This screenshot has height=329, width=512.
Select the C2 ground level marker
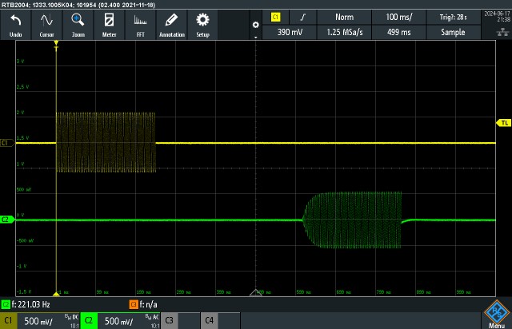tap(7, 220)
